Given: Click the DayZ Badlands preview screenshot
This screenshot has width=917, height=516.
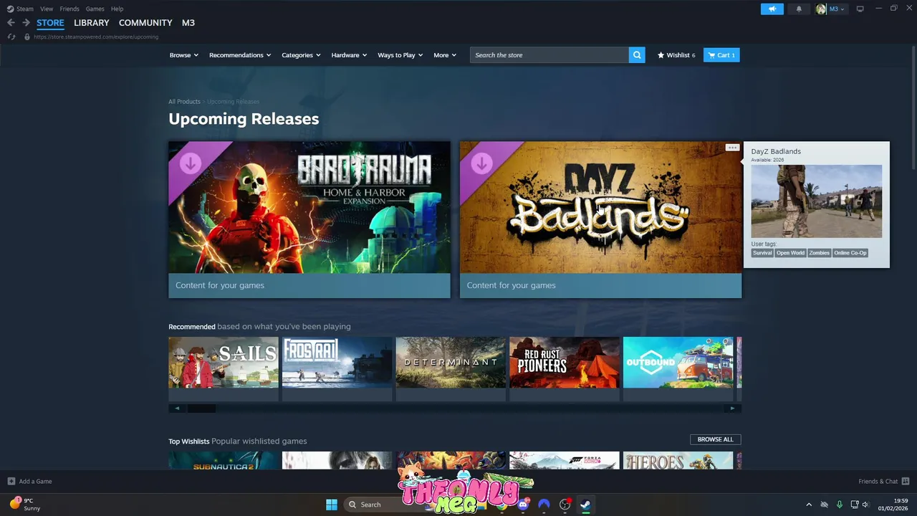Looking at the screenshot, I should pos(817,201).
